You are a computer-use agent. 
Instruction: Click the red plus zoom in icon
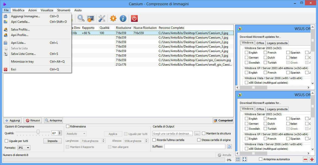click(x=312, y=159)
